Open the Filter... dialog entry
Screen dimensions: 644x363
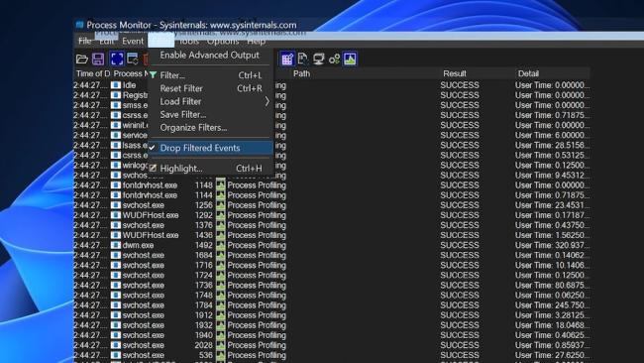click(x=211, y=75)
